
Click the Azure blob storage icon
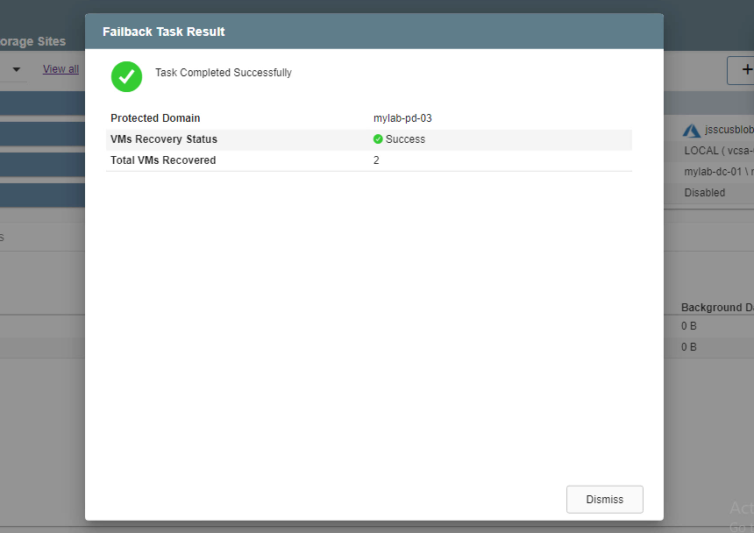(692, 131)
